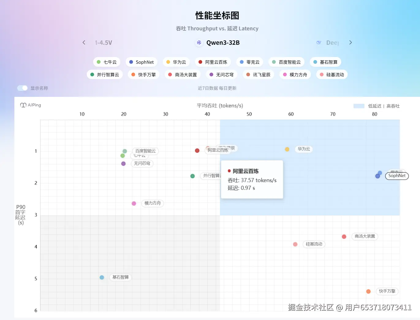The height and width of the screenshot is (320, 420).
Task: Click the 基石智算 light blue data point
Action: click(102, 277)
